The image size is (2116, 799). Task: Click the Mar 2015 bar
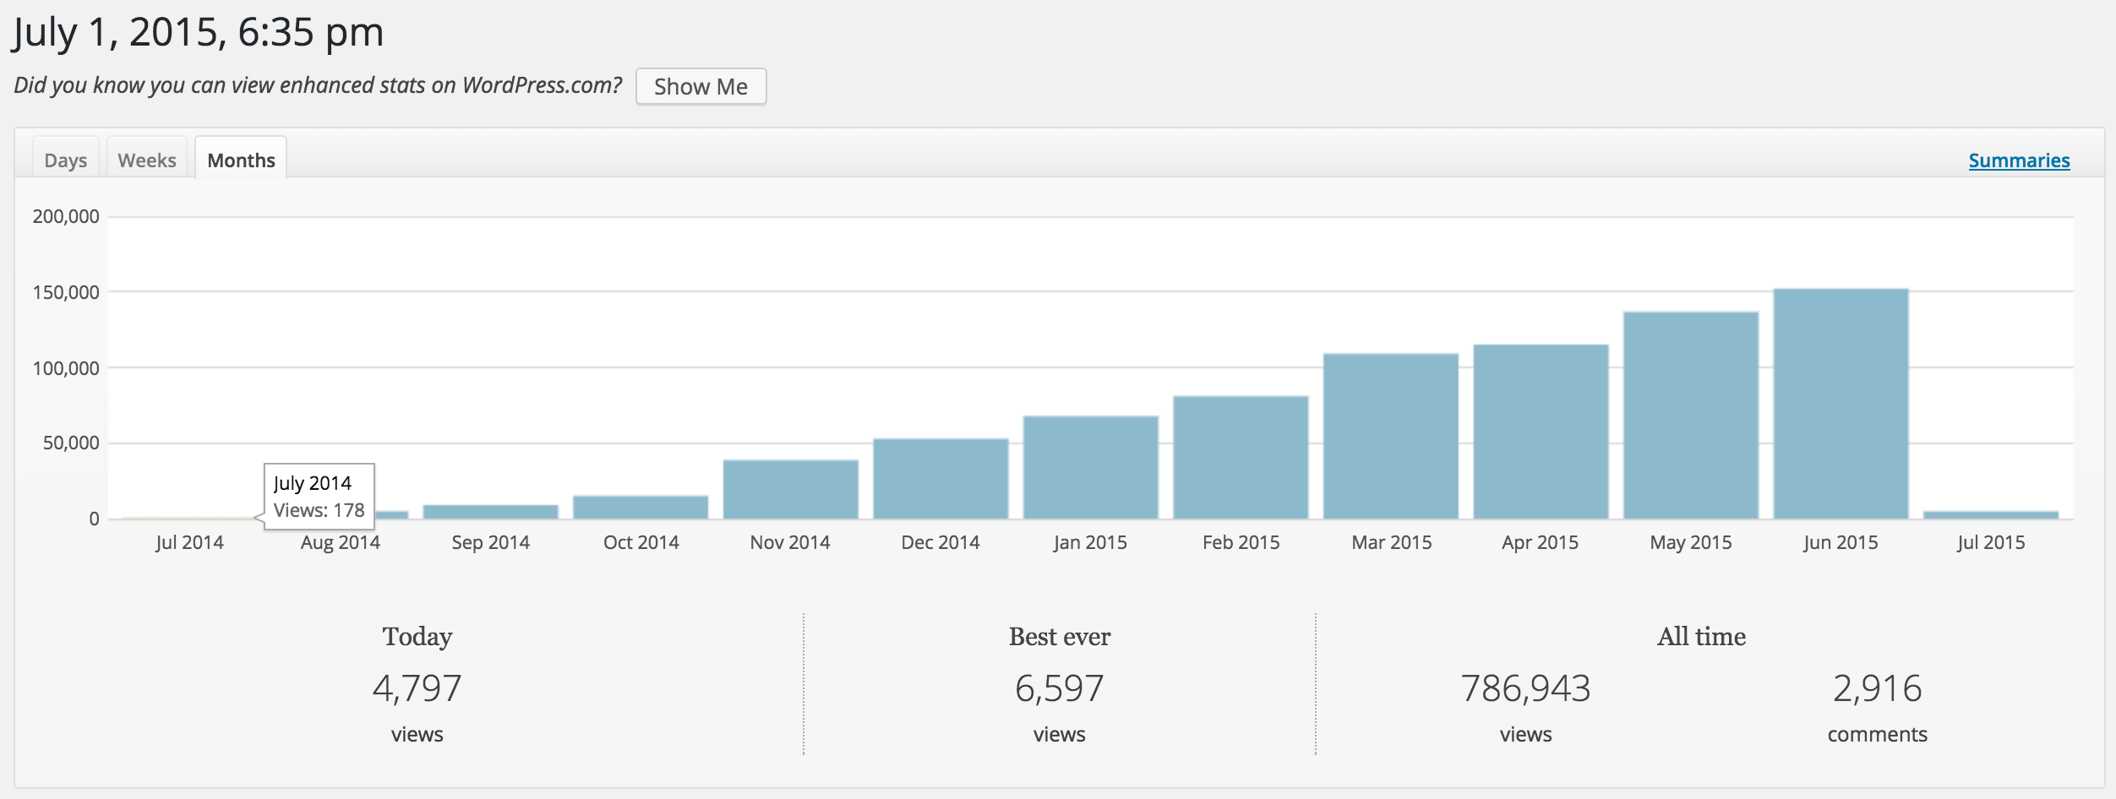click(x=1391, y=436)
